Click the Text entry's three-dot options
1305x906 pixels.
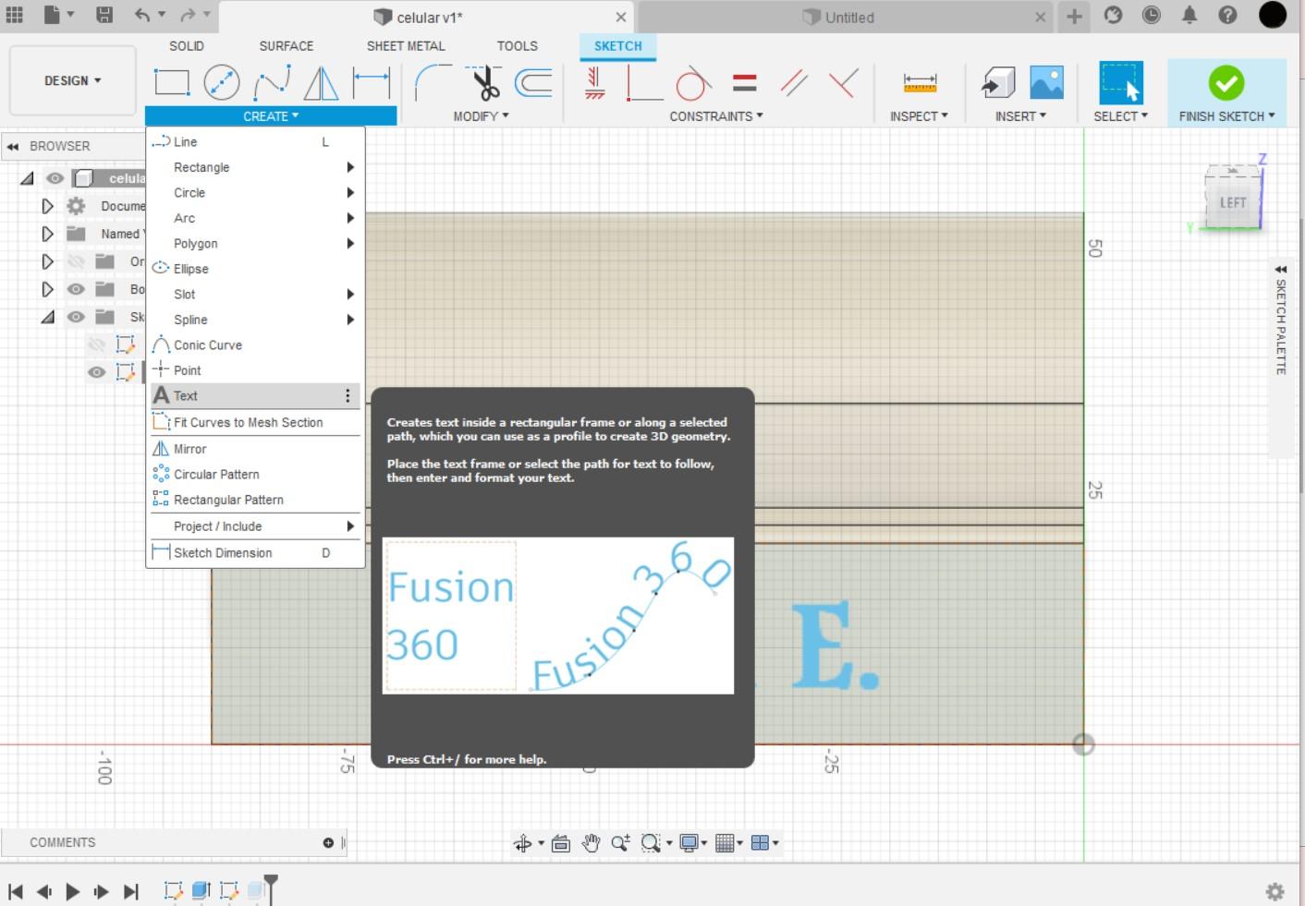coord(348,395)
